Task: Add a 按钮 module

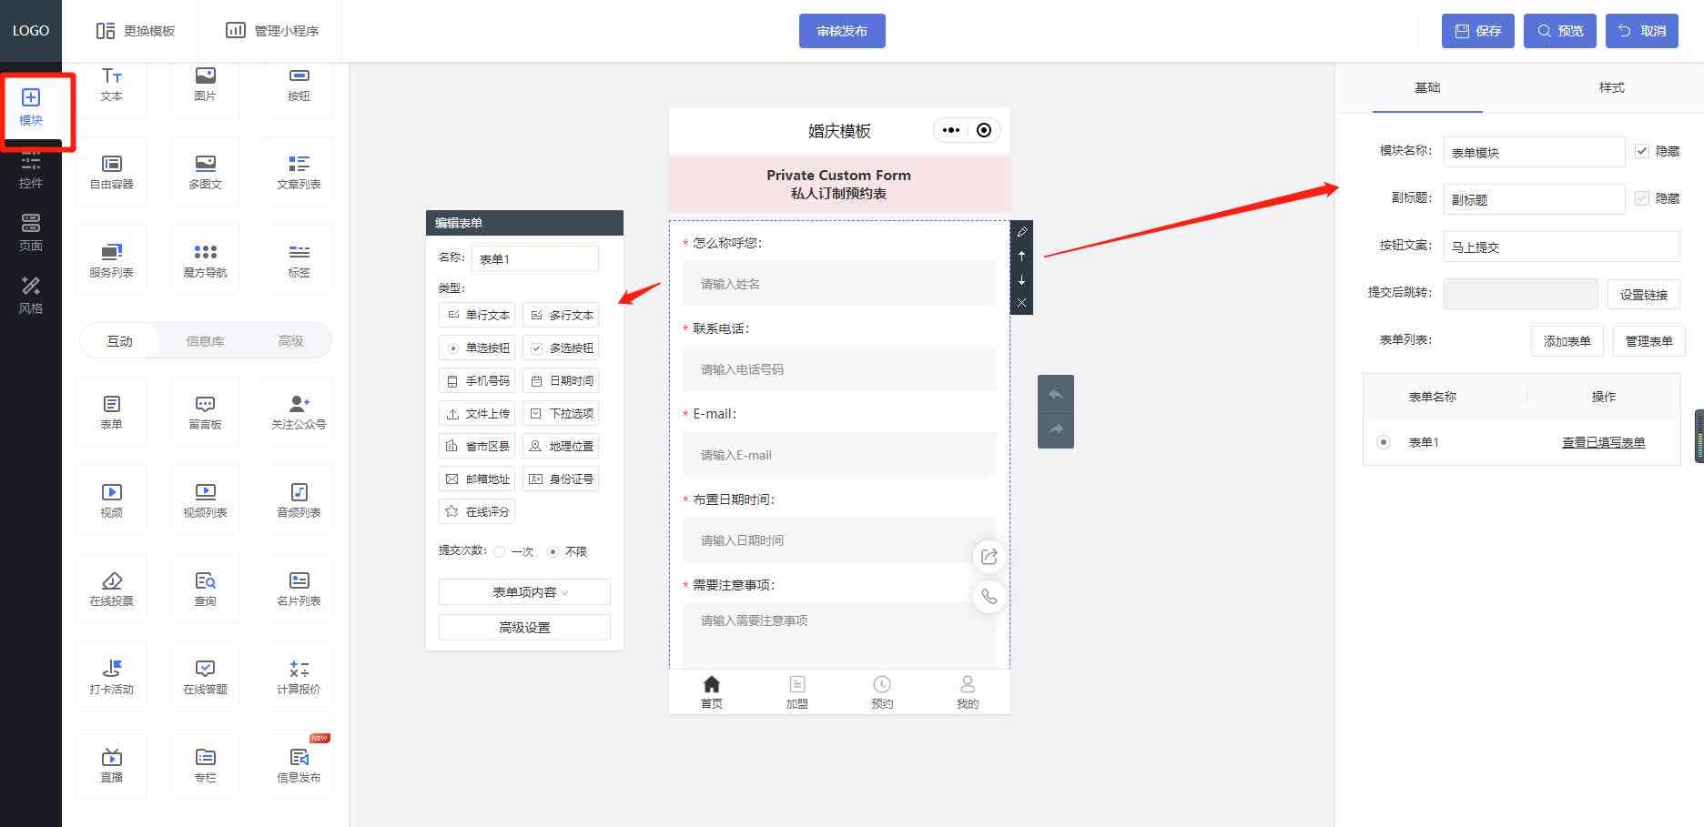Action: pos(299,85)
